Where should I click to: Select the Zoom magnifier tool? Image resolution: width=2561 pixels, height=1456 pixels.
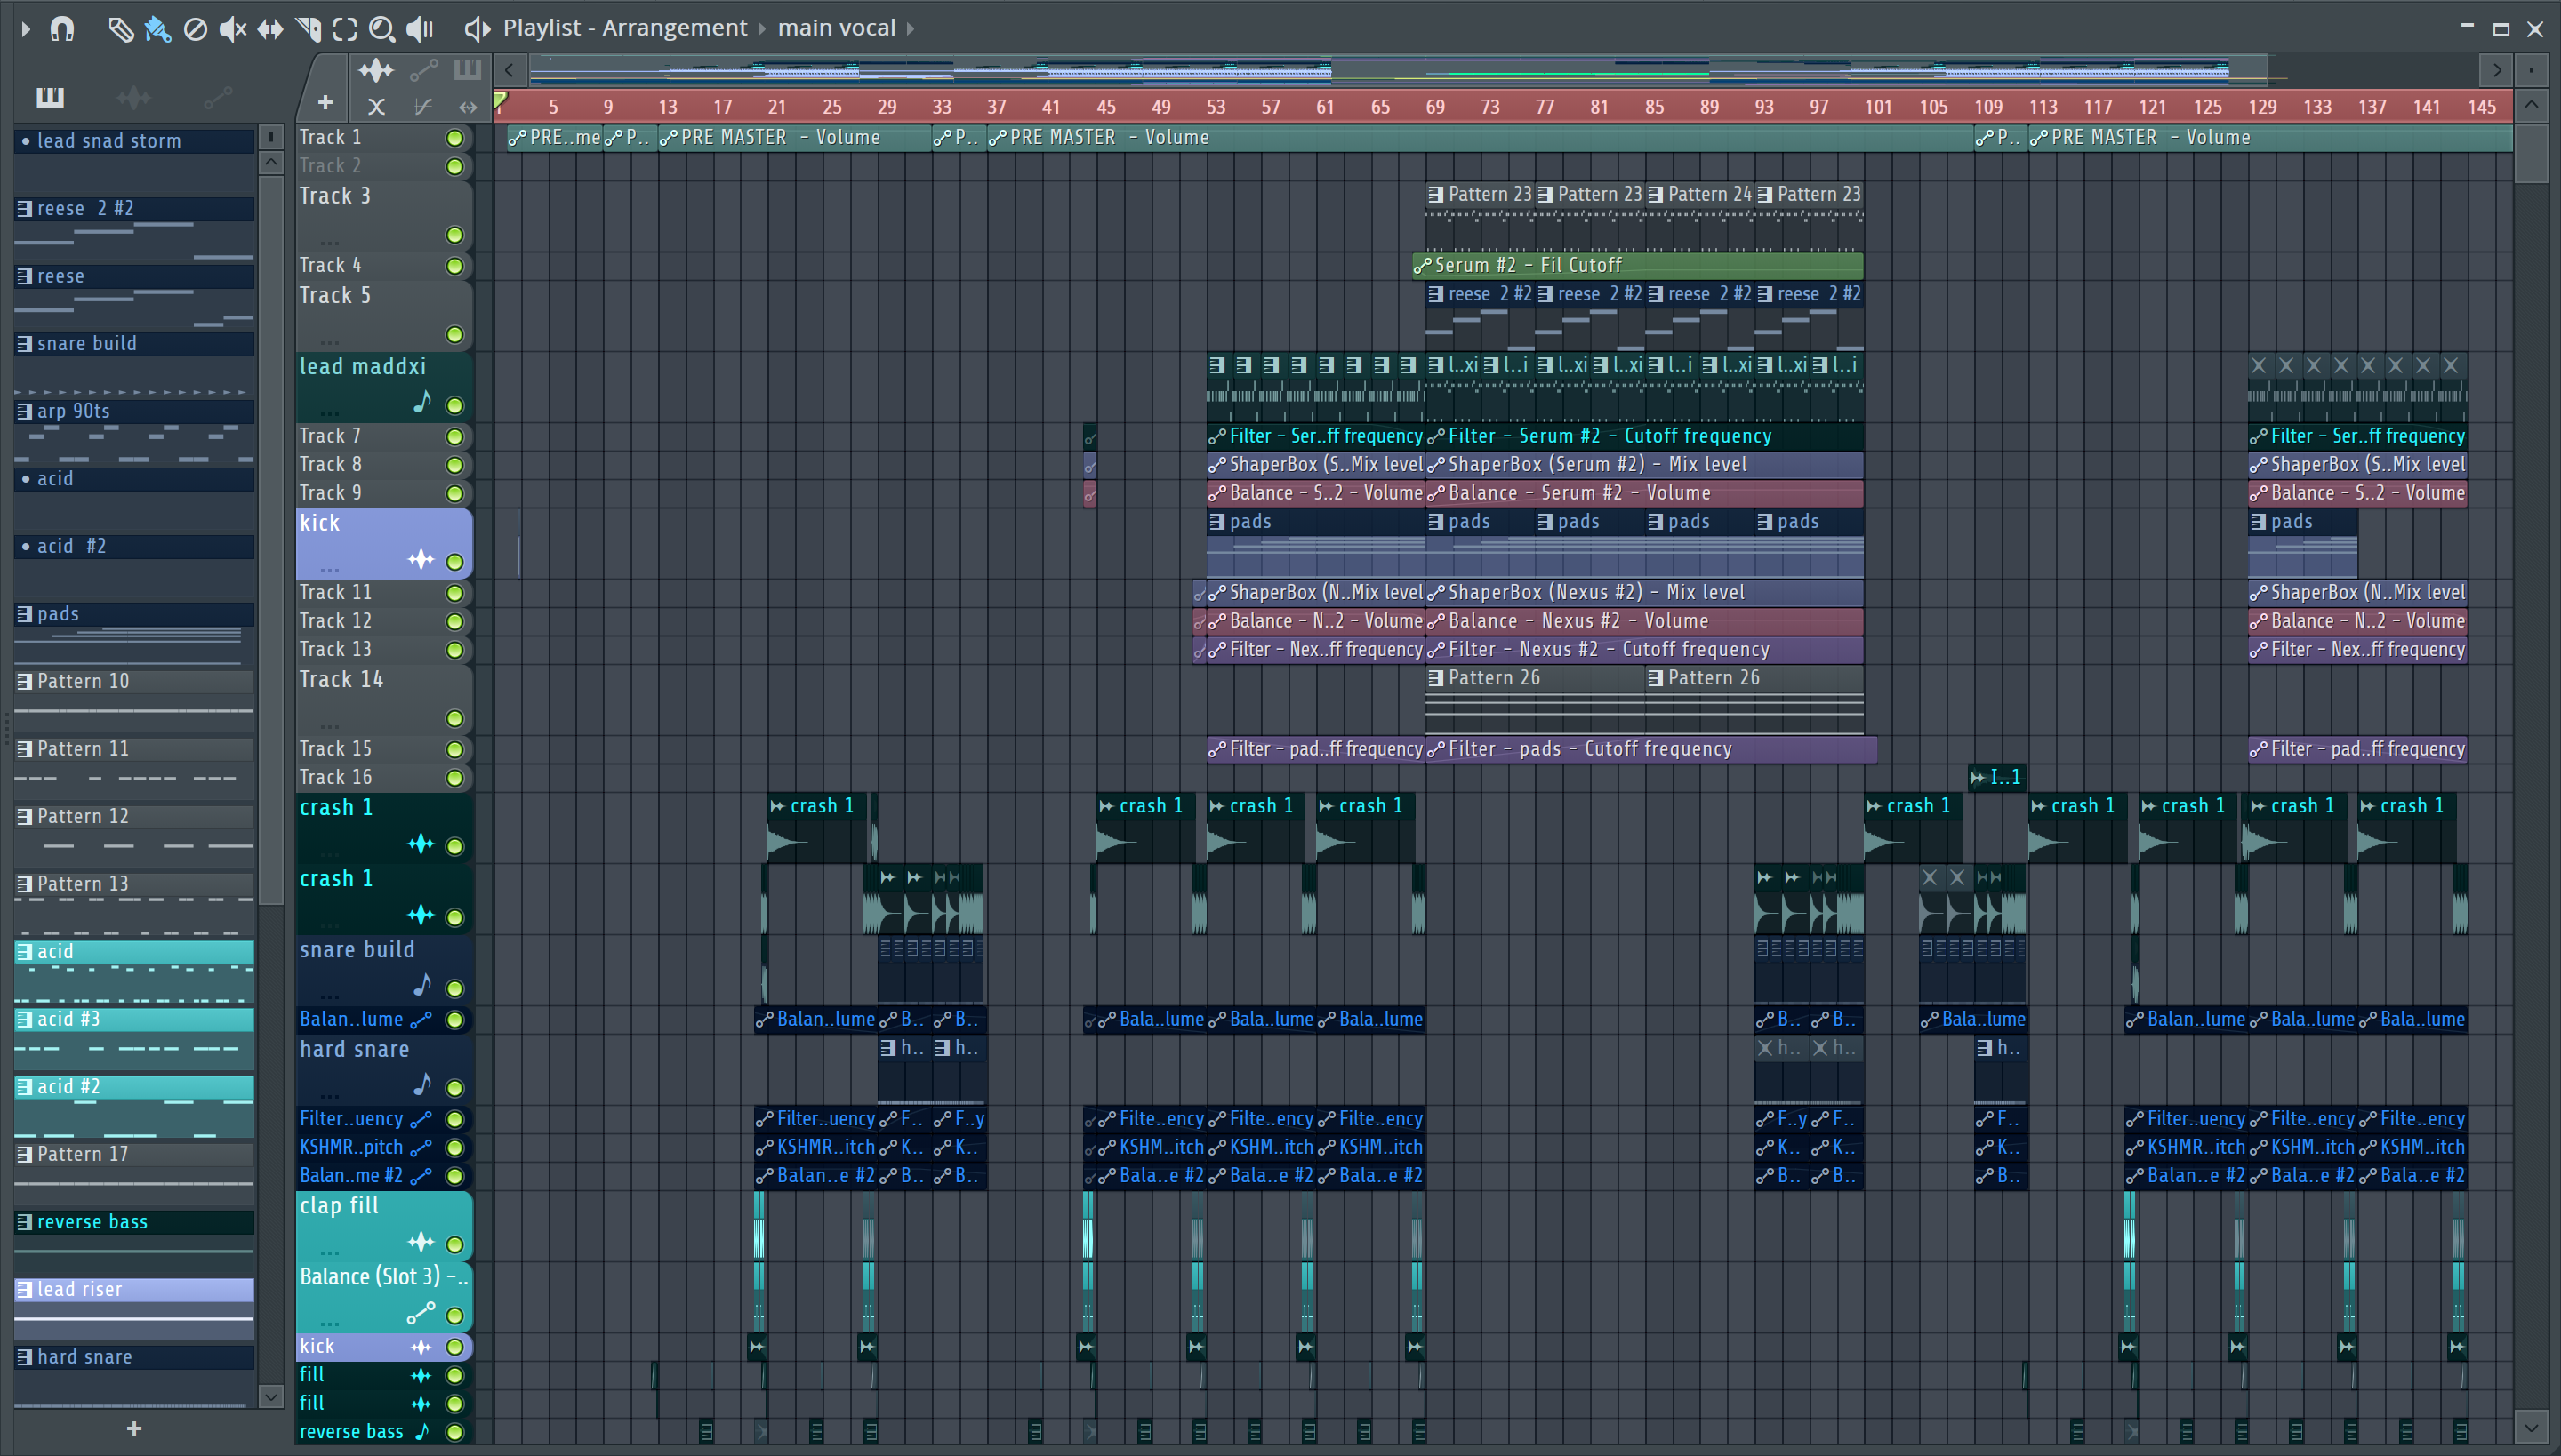pyautogui.click(x=382, y=29)
